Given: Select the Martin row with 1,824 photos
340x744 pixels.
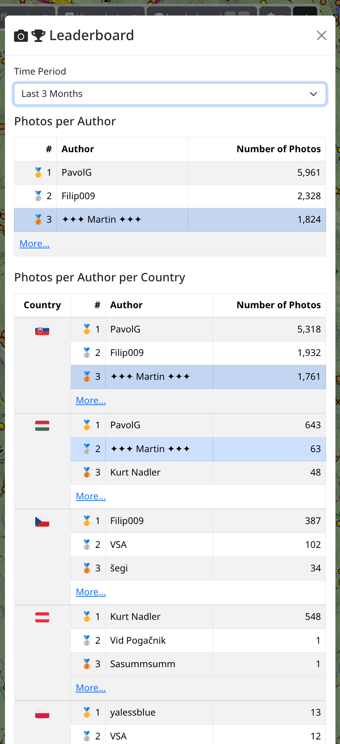Looking at the screenshot, I should tap(170, 220).
